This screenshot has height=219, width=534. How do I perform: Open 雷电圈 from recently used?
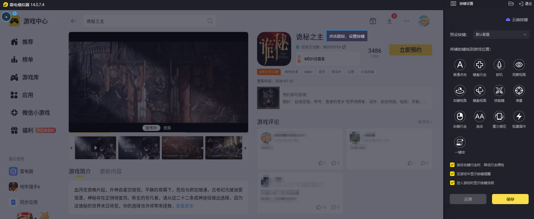21,171
